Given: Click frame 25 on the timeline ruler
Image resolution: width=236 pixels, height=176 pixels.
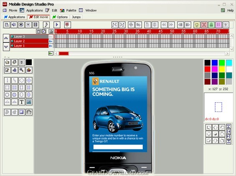Looking at the screenshot, I should pos(114,31).
